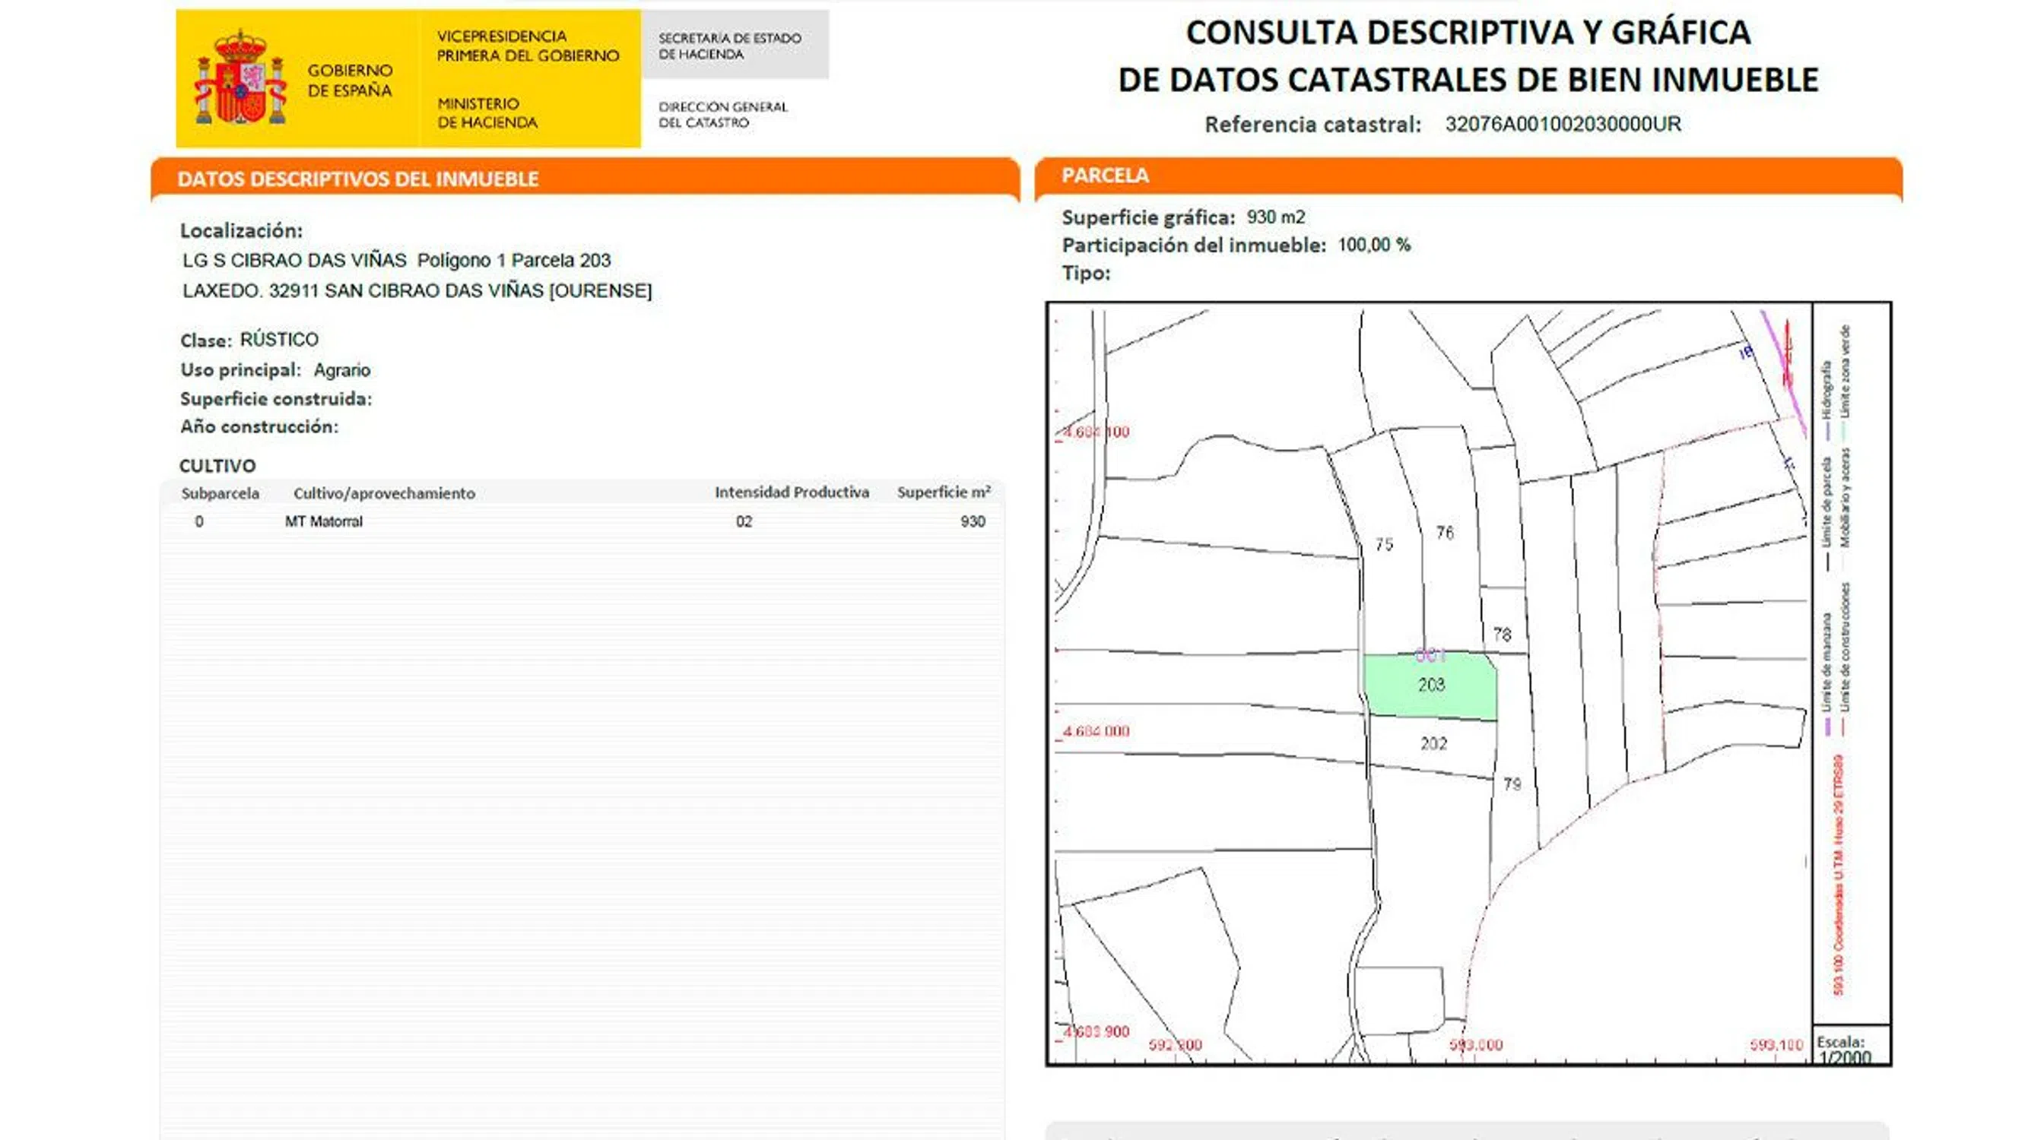Click the red north arrow symbol
The height and width of the screenshot is (1140, 2028).
pyautogui.click(x=1787, y=354)
